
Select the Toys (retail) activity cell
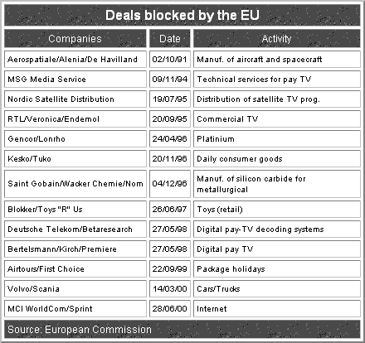(277, 210)
